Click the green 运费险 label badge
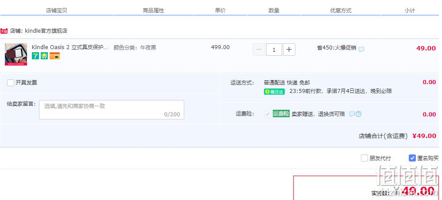442x200 pixels. click(281, 114)
